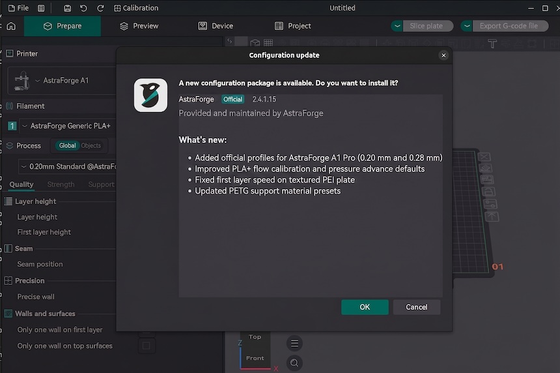Click Only one wall on first layer label

click(x=60, y=330)
